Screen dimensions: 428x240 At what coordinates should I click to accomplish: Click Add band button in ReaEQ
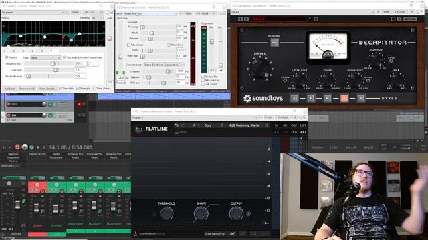(x=9, y=89)
